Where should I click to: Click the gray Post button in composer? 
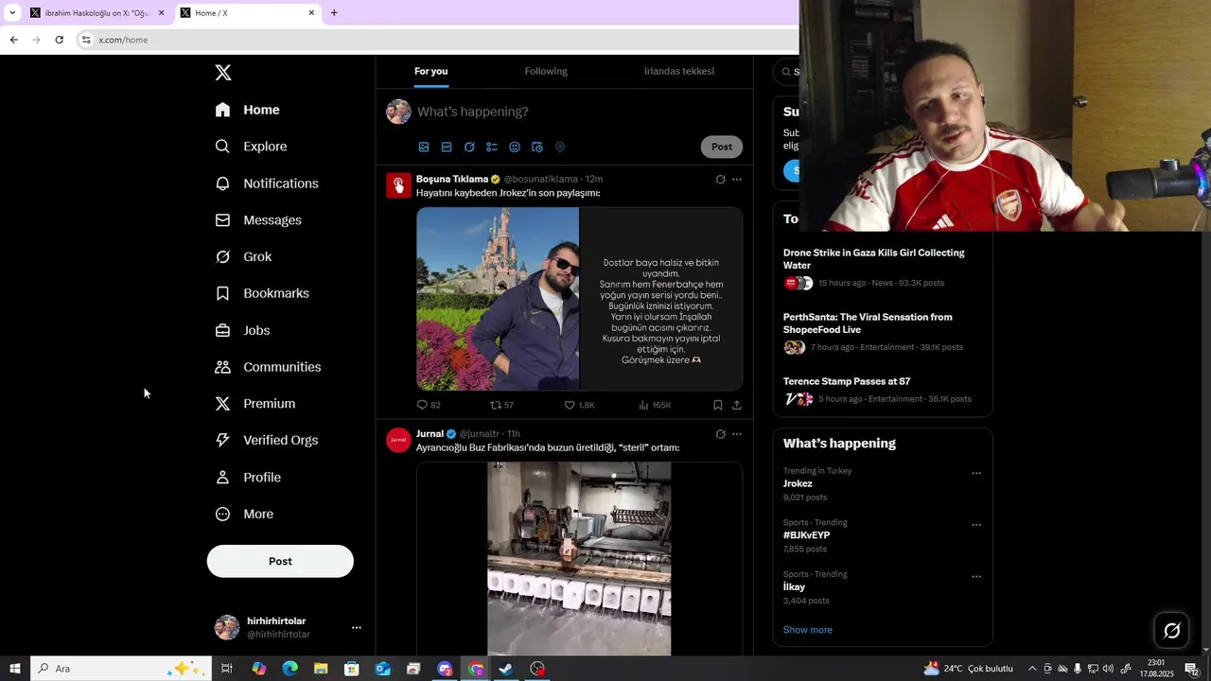722,147
